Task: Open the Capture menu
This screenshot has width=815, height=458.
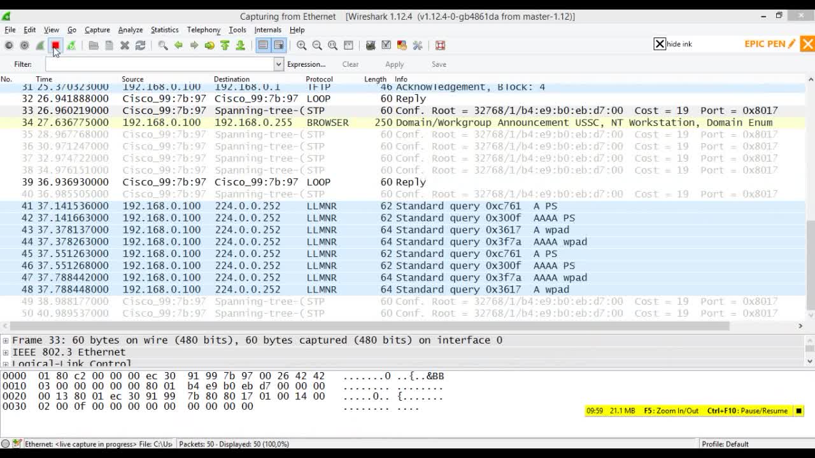Action: tap(97, 30)
